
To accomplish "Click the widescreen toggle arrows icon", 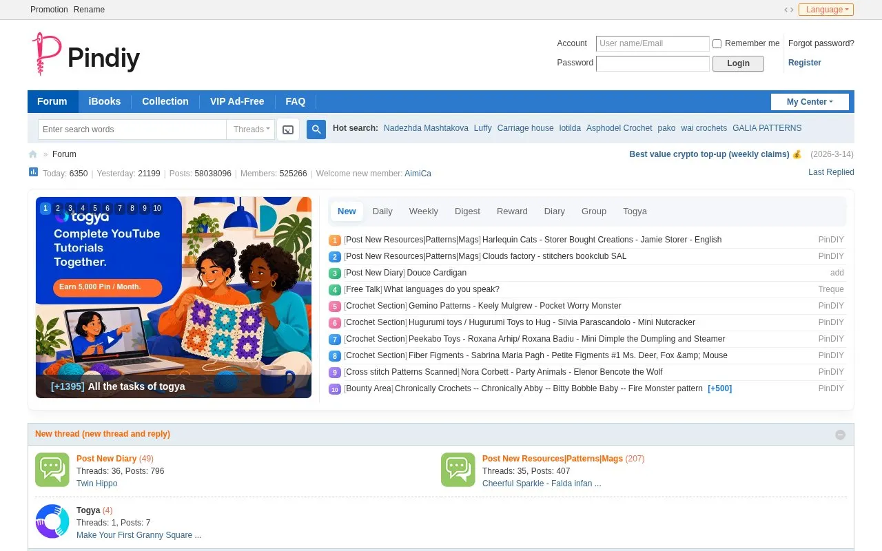I will (789, 10).
